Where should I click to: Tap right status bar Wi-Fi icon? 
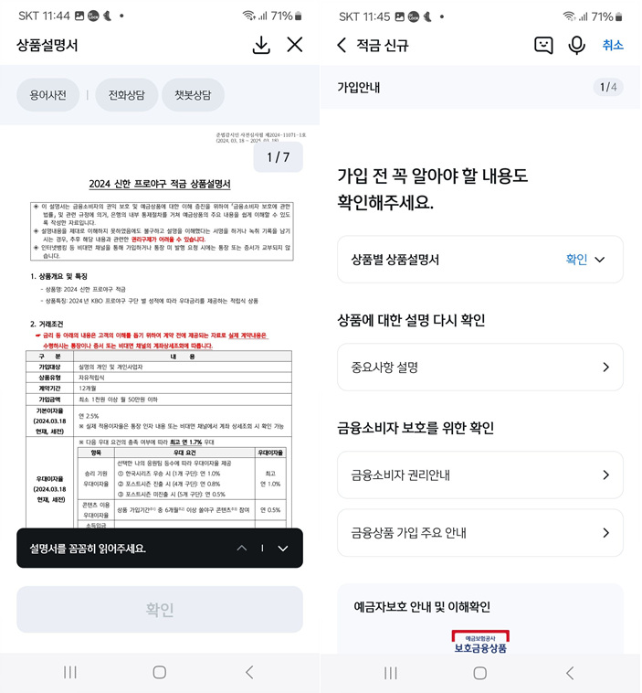(569, 16)
